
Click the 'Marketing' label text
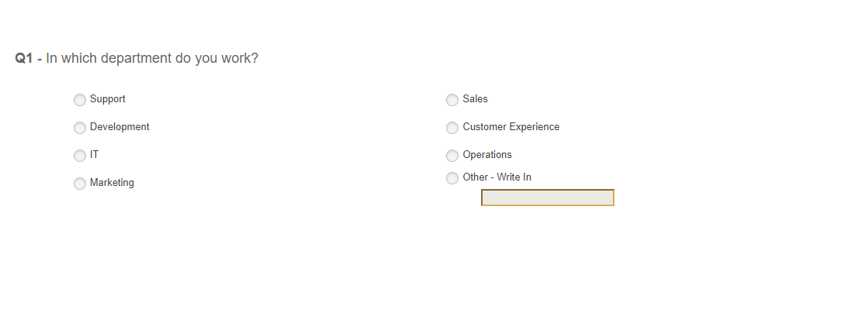coord(112,182)
